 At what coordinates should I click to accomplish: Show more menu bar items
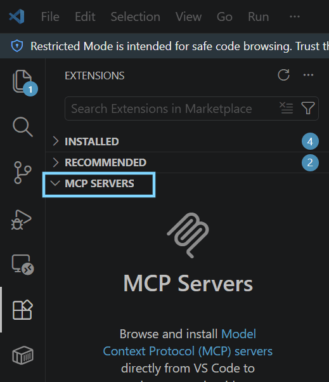pyautogui.click(x=295, y=16)
